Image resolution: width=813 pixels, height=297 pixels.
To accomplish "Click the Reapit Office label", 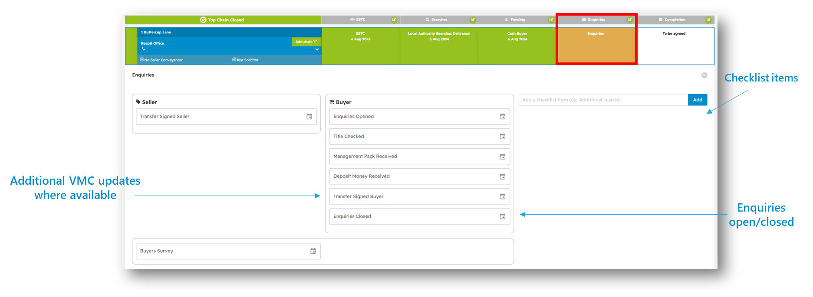I will pyautogui.click(x=152, y=43).
